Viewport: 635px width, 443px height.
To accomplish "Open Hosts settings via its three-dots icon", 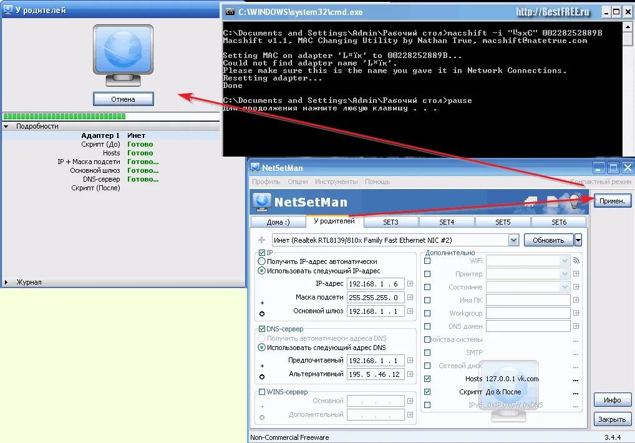I will 576,380.
